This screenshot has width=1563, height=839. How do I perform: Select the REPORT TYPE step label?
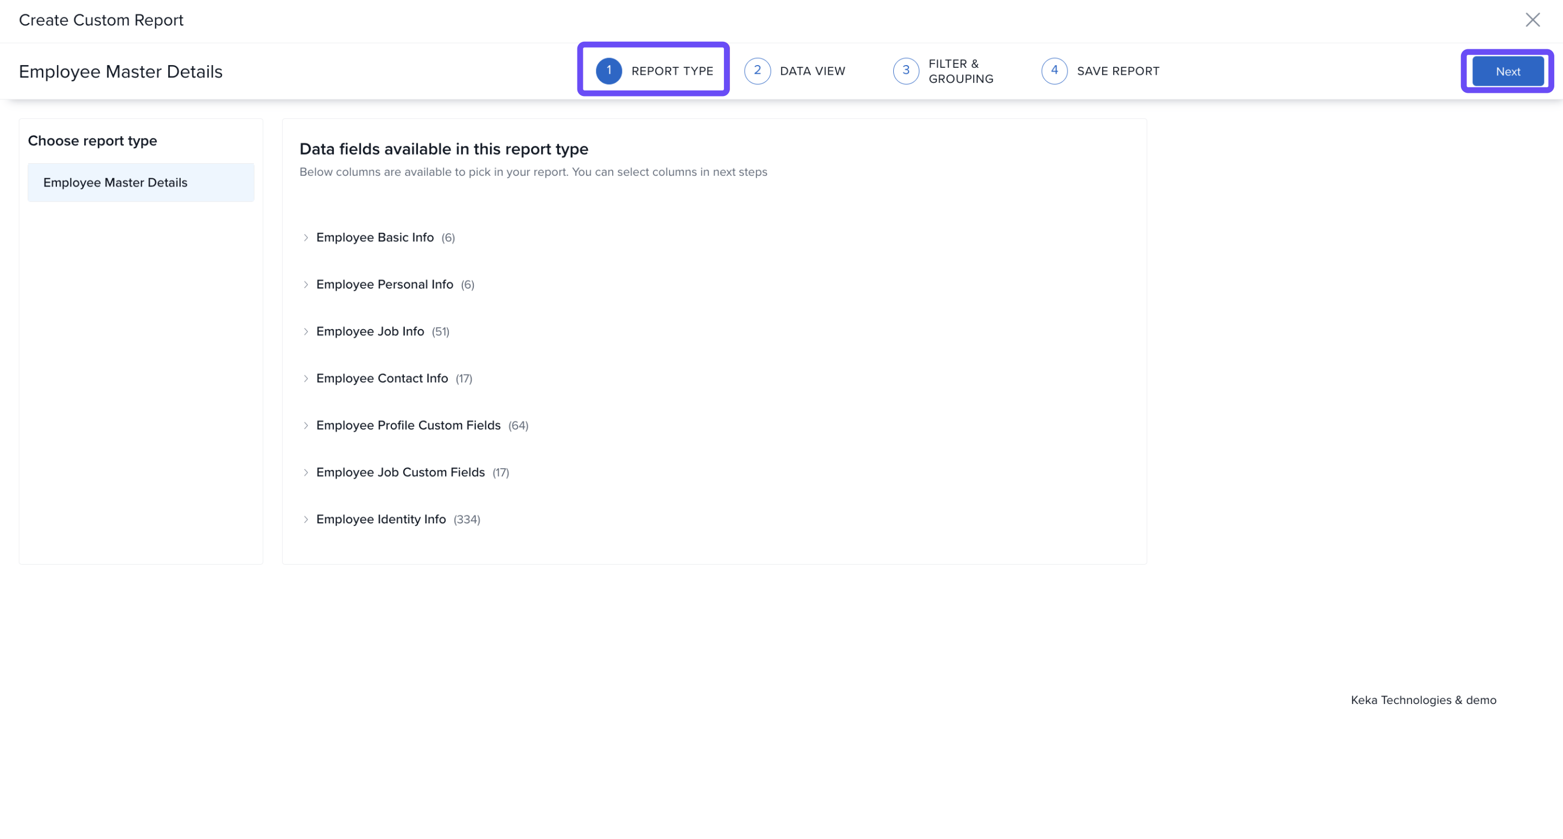[x=672, y=71]
